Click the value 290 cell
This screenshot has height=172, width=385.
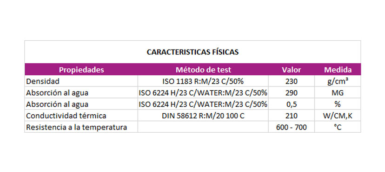click(292, 92)
